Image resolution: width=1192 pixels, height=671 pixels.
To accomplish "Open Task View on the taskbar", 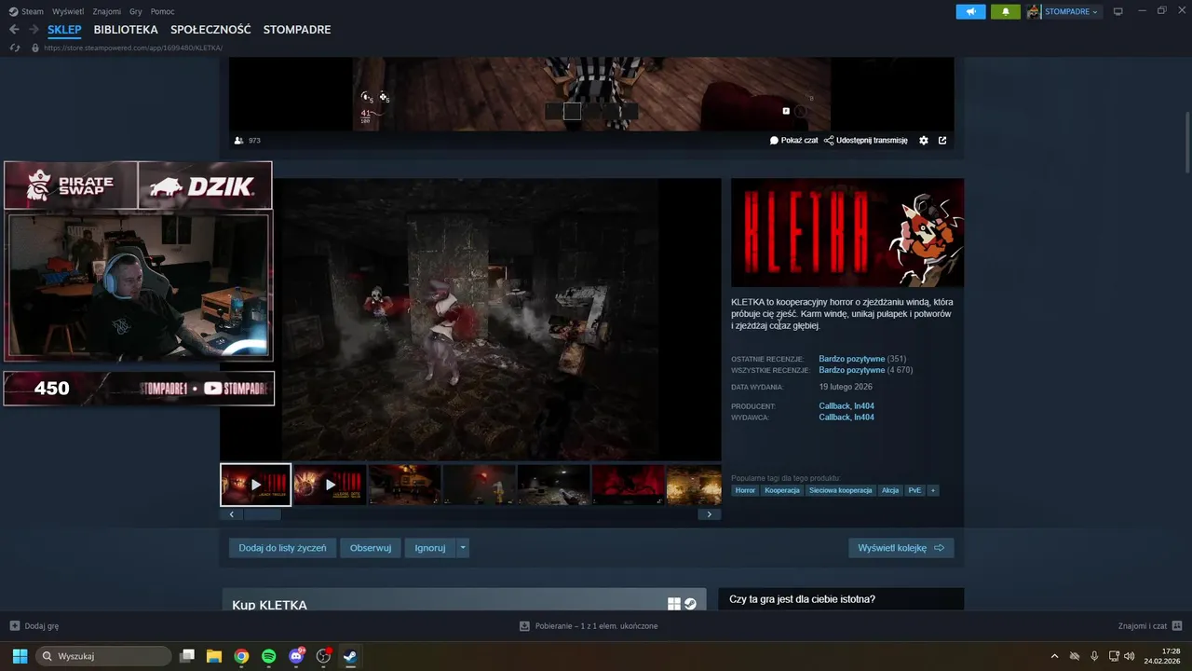I will click(x=187, y=656).
